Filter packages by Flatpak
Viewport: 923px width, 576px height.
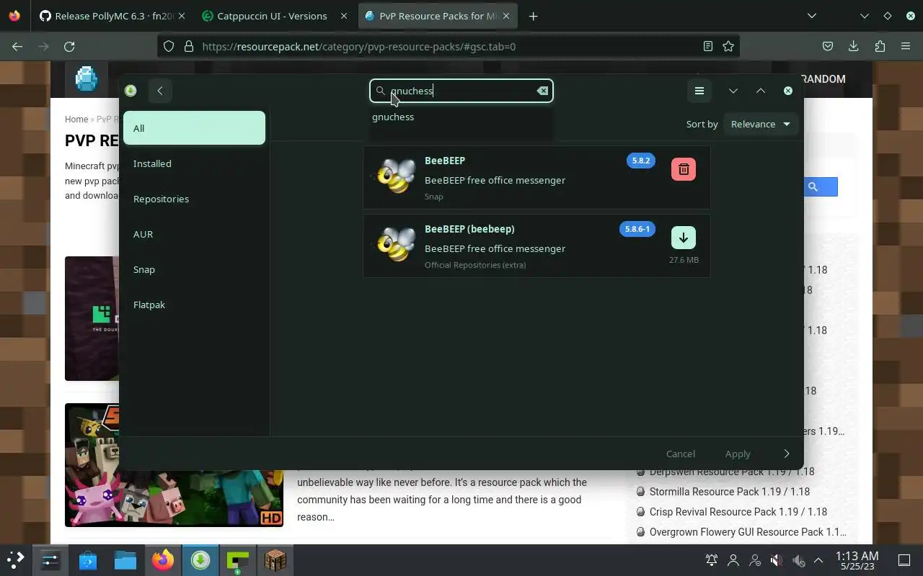tap(195, 305)
